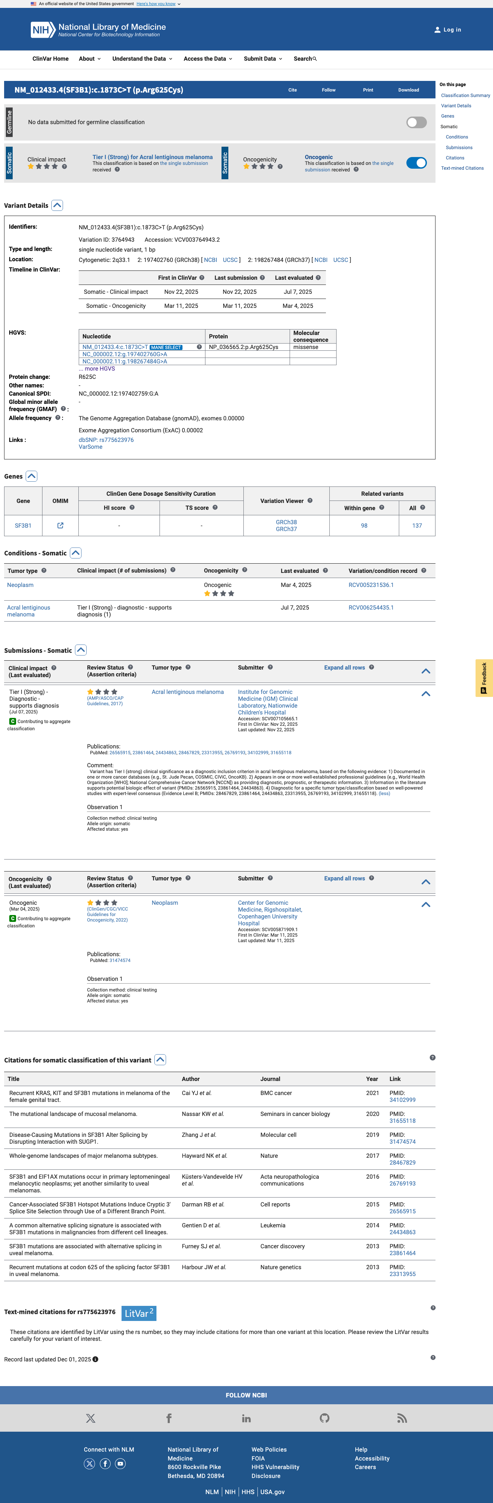
Task: Open the NCBI RSS feed icon
Action: (402, 1418)
